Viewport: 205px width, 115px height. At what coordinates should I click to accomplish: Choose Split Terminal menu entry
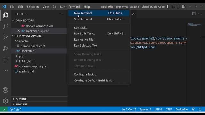(99, 19)
